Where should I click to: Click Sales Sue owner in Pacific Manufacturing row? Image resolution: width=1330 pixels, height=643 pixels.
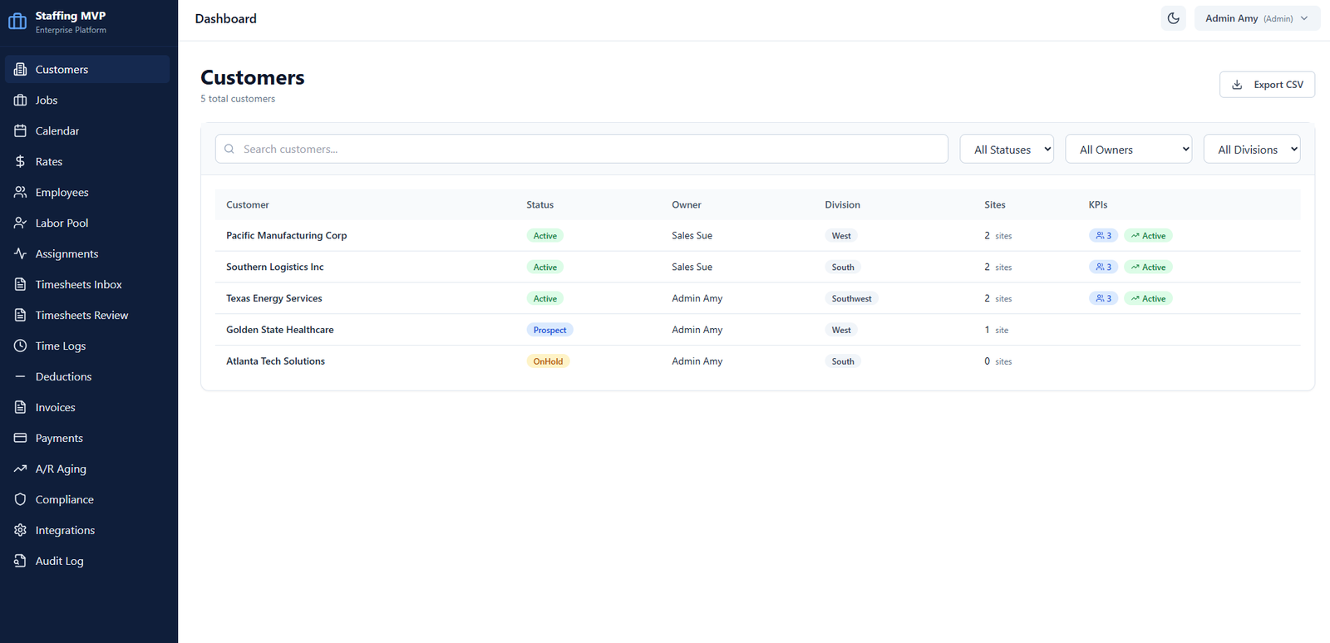point(692,236)
